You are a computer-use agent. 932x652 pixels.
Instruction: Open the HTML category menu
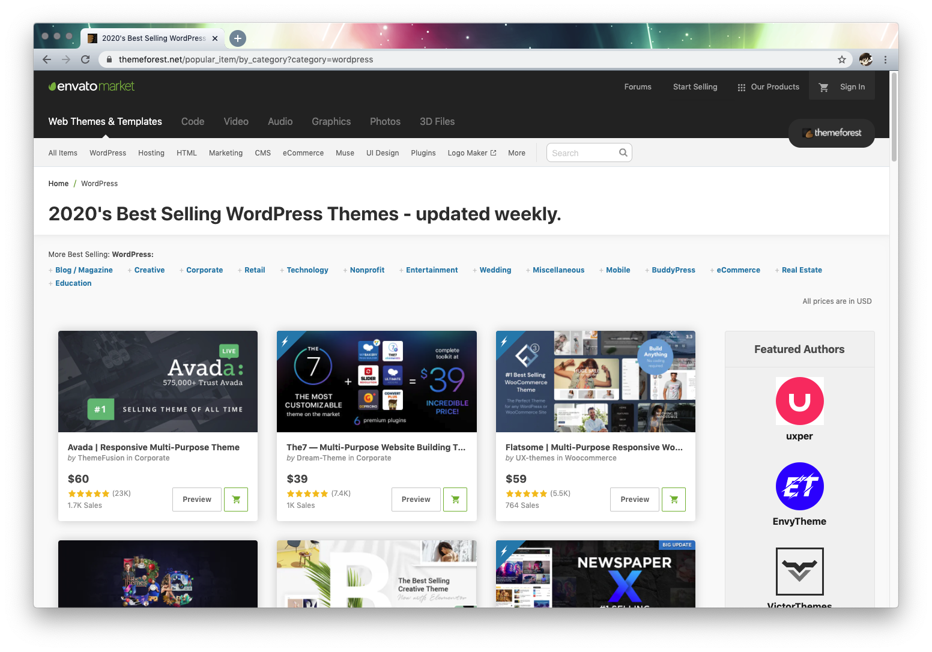tap(187, 153)
